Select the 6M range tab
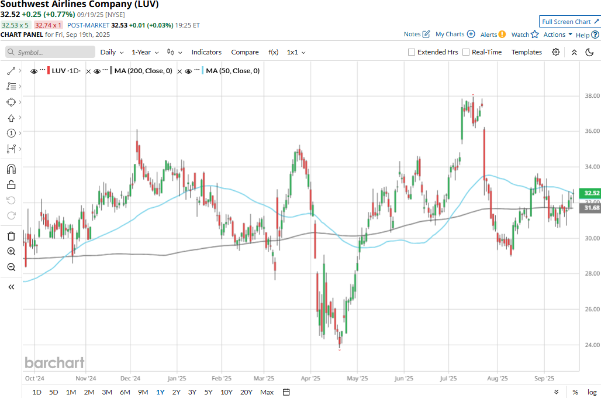 tap(125, 392)
